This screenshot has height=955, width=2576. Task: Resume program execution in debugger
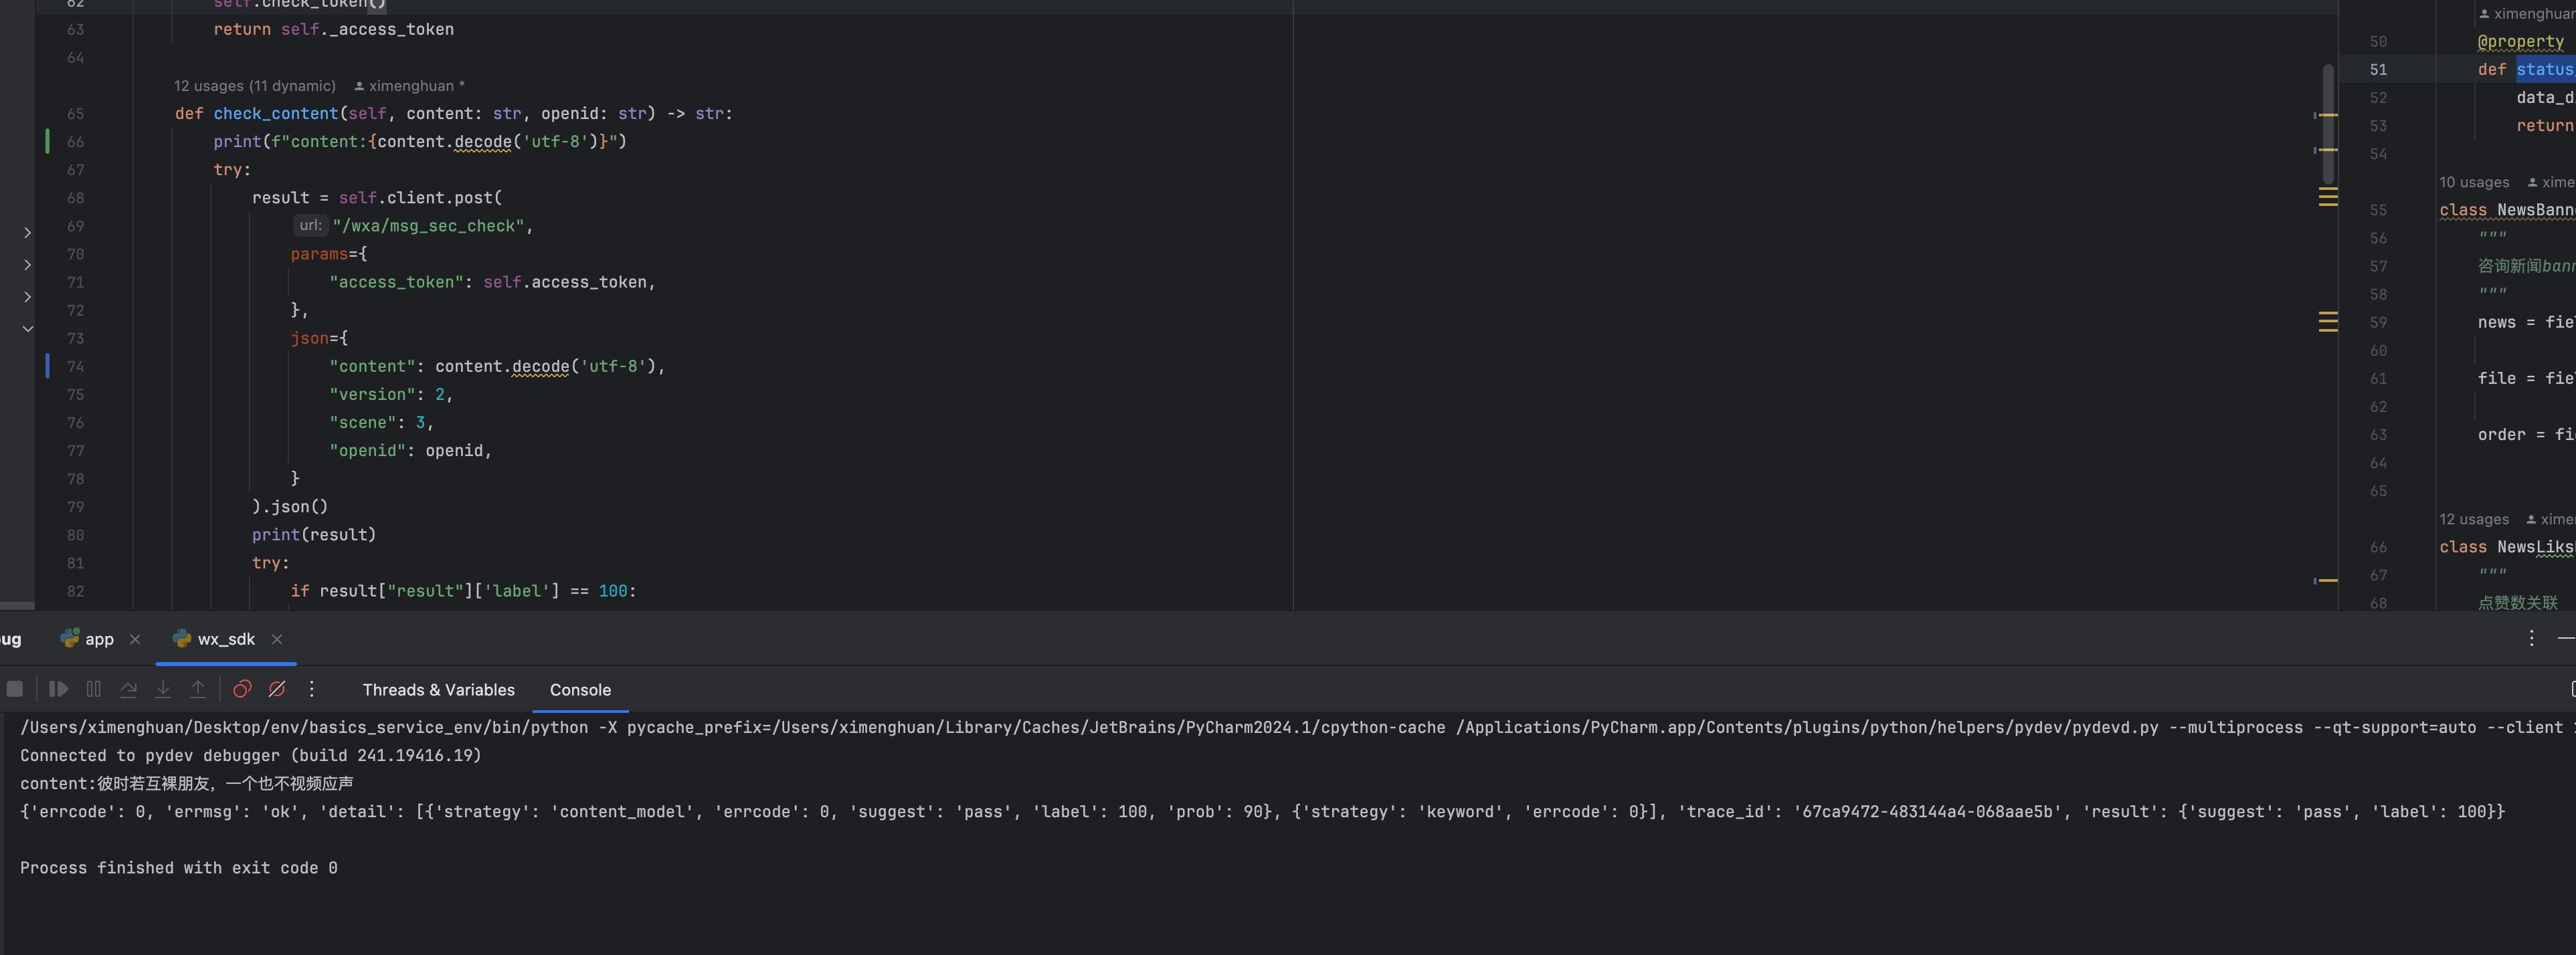59,689
